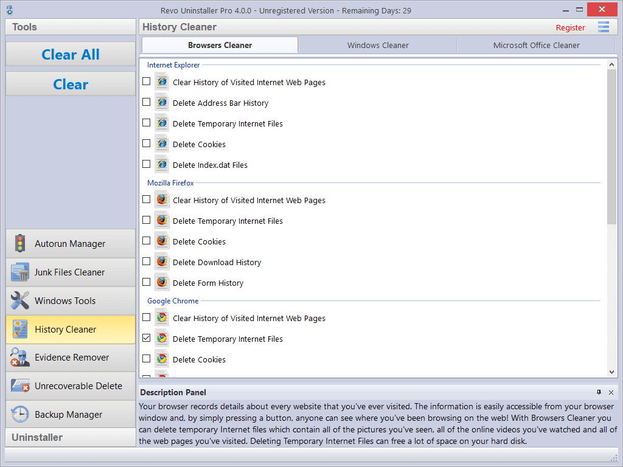Click Chrome icon beside Clear History of Visited Pages
Screen dimensions: 623x467
162,317
